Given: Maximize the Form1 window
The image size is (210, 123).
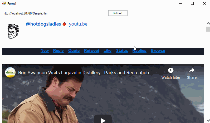Looking at the screenshot, I should [192, 3].
